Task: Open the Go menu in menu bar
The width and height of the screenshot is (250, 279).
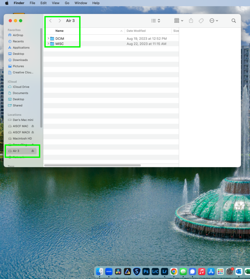Action: coord(67,3)
